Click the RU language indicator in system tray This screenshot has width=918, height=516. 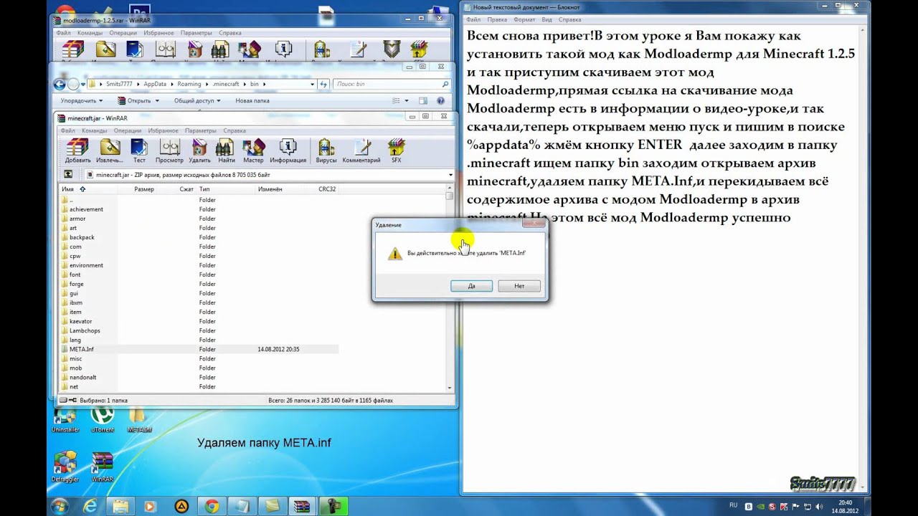733,505
